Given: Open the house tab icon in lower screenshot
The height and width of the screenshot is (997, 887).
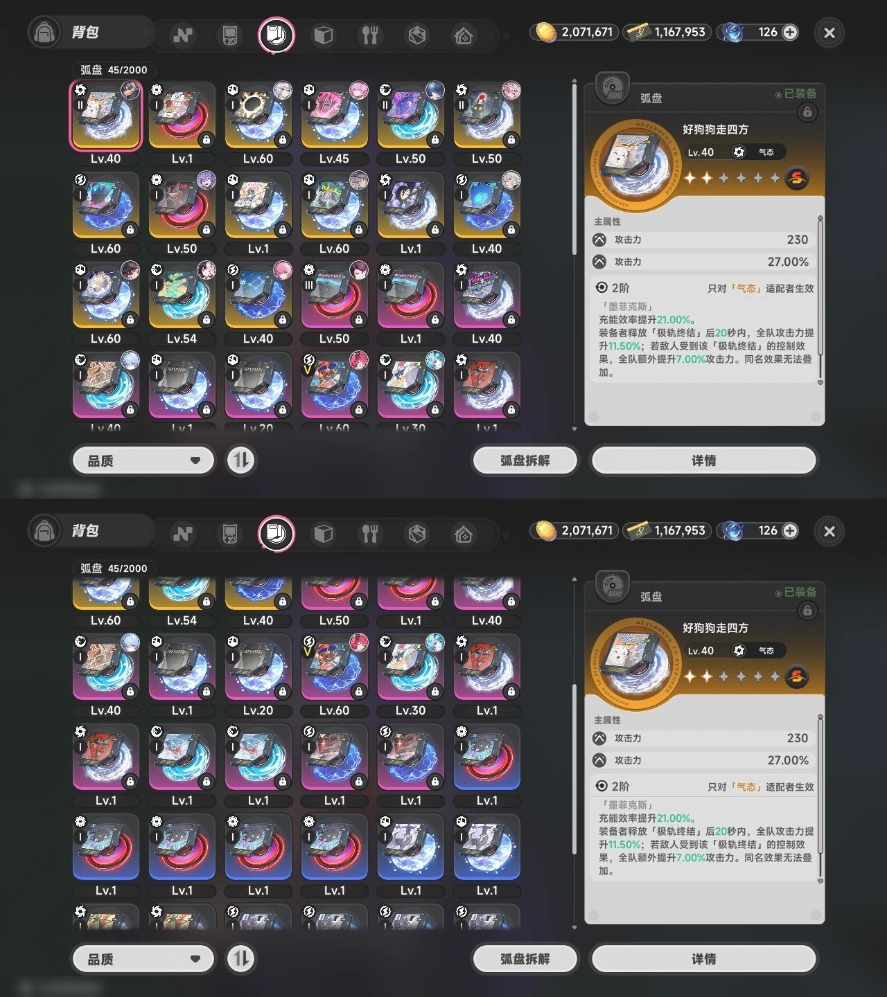Looking at the screenshot, I should click(464, 533).
